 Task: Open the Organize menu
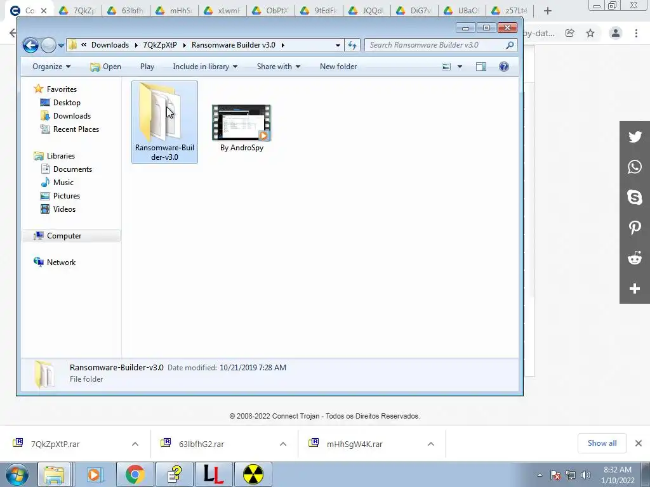coord(51,66)
